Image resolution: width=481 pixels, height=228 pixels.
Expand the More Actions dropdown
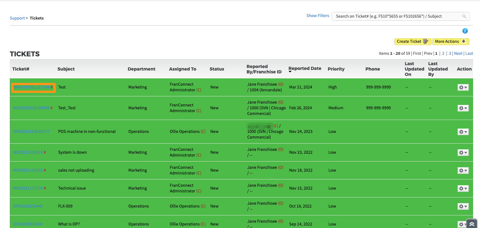pos(451,42)
